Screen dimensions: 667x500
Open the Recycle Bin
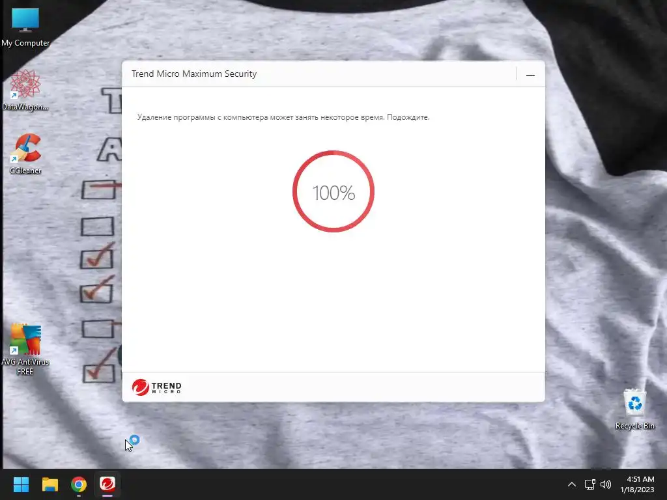pyautogui.click(x=634, y=409)
